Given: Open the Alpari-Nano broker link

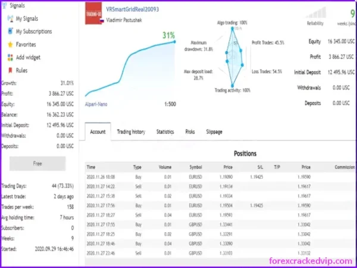Looking at the screenshot, I should 96,104.
